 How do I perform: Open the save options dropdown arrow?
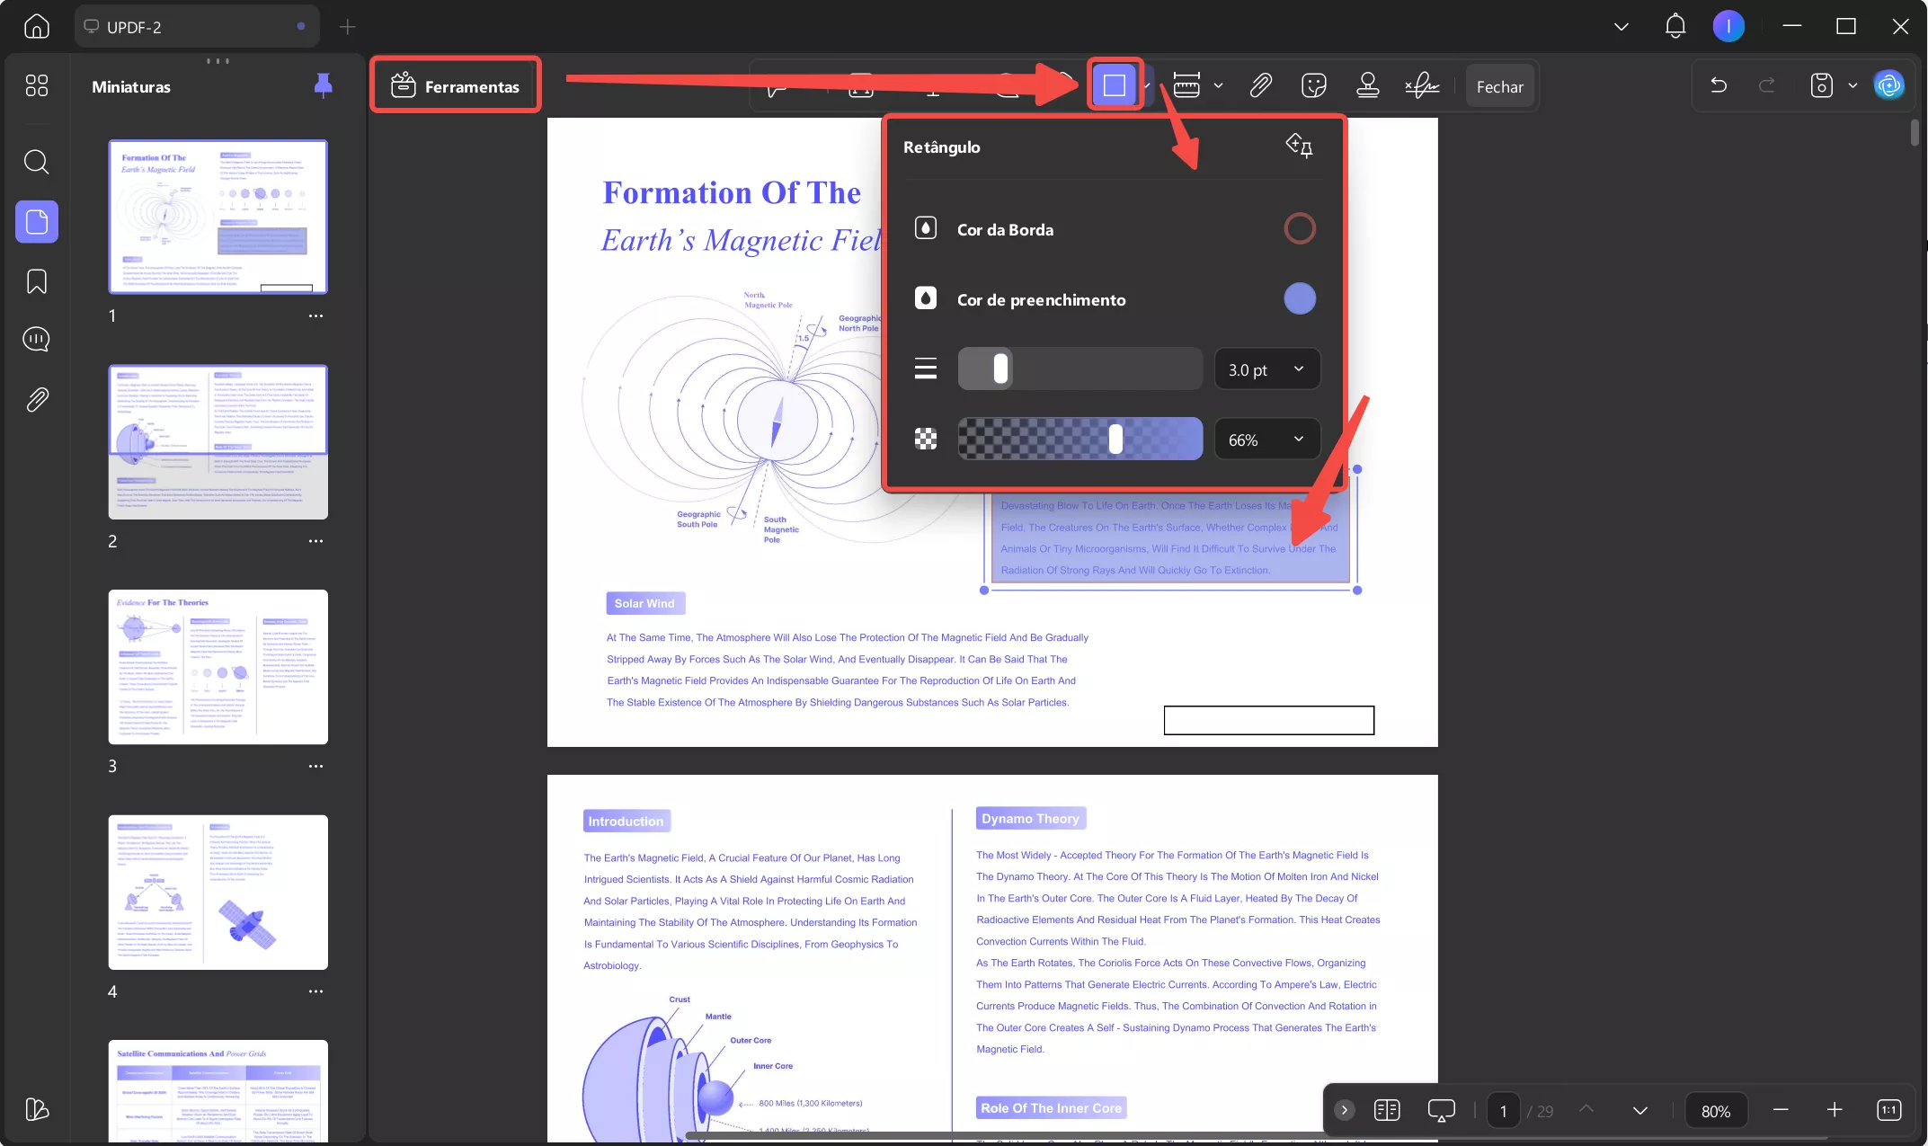tap(1852, 86)
